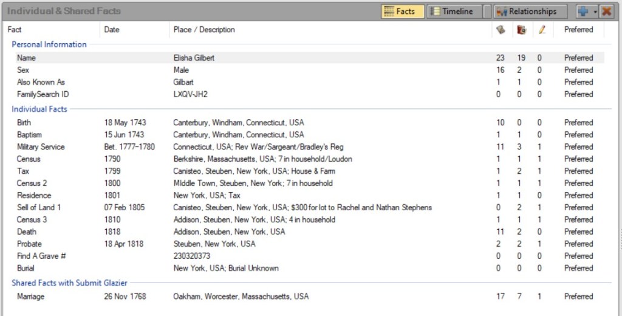Open the Relationships view
Viewport: 622px width, 316px height.
click(x=527, y=12)
